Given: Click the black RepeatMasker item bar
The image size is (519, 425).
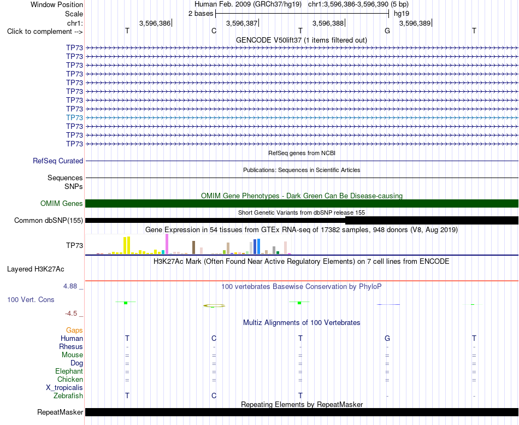Looking at the screenshot, I should 302,412.
